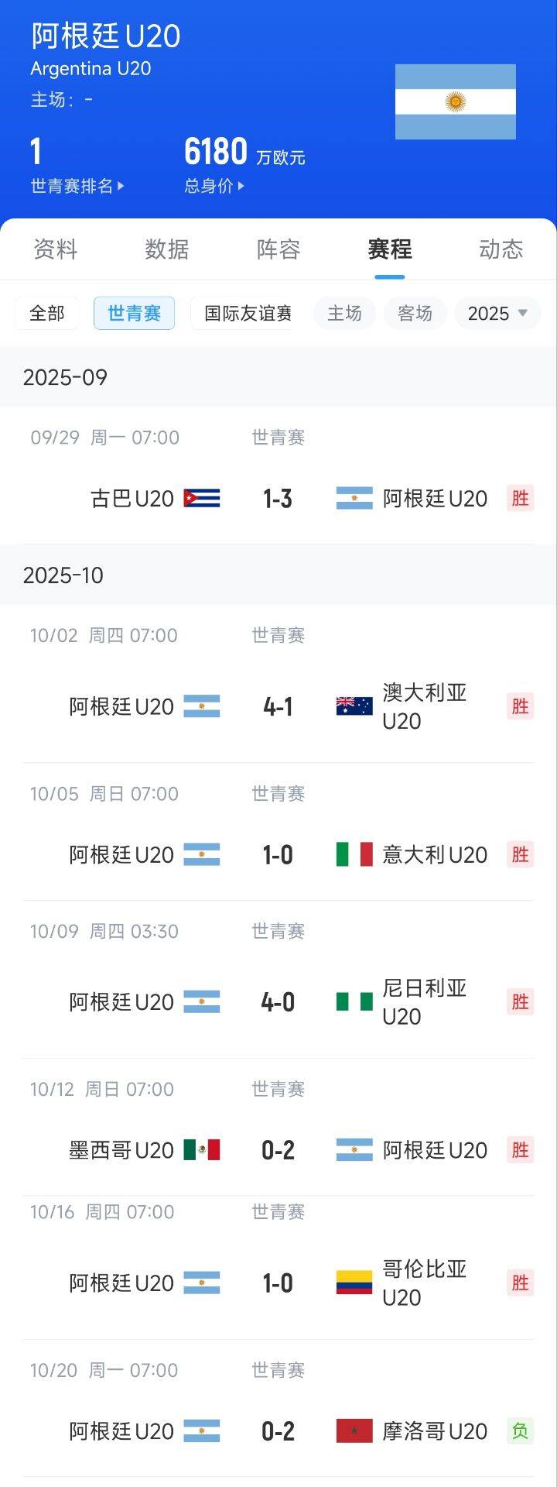Image resolution: width=557 pixels, height=1487 pixels.
Task: Expand 世青赛排名 ranking details
Action: 77,186
